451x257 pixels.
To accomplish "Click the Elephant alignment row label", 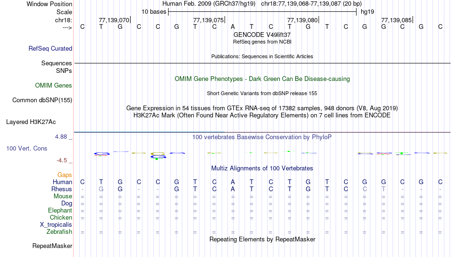I will pos(60,211).
